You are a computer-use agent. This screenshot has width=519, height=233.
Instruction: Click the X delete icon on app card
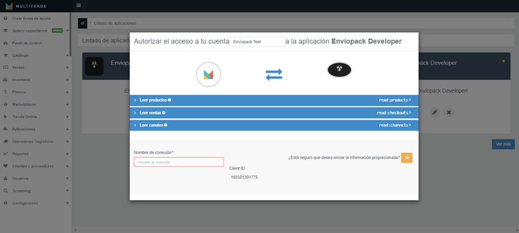(449, 112)
